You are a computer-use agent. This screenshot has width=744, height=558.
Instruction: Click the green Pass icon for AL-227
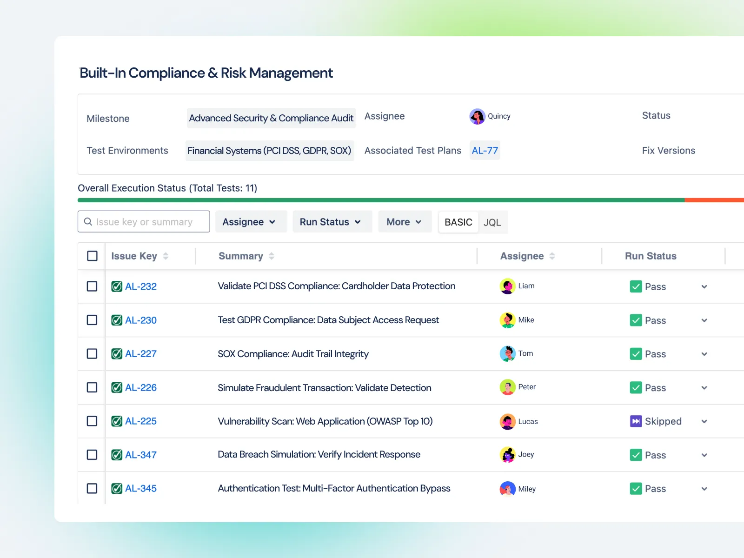[x=636, y=354]
